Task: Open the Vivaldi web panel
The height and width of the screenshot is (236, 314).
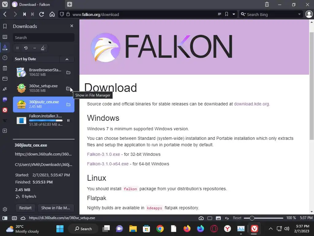Action: 5,110
